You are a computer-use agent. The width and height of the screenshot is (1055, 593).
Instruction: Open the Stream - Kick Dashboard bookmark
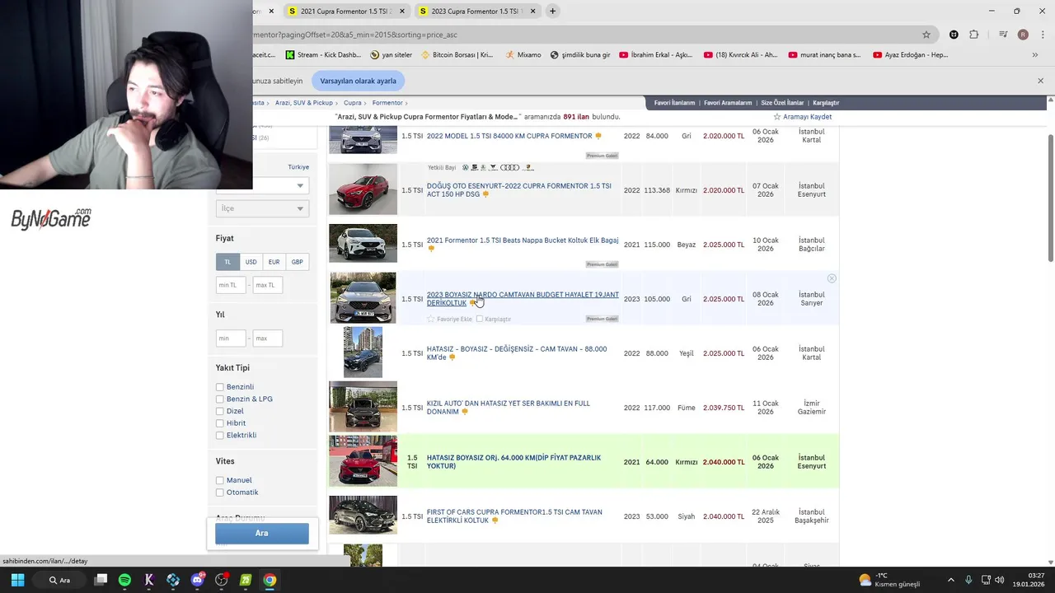click(323, 55)
